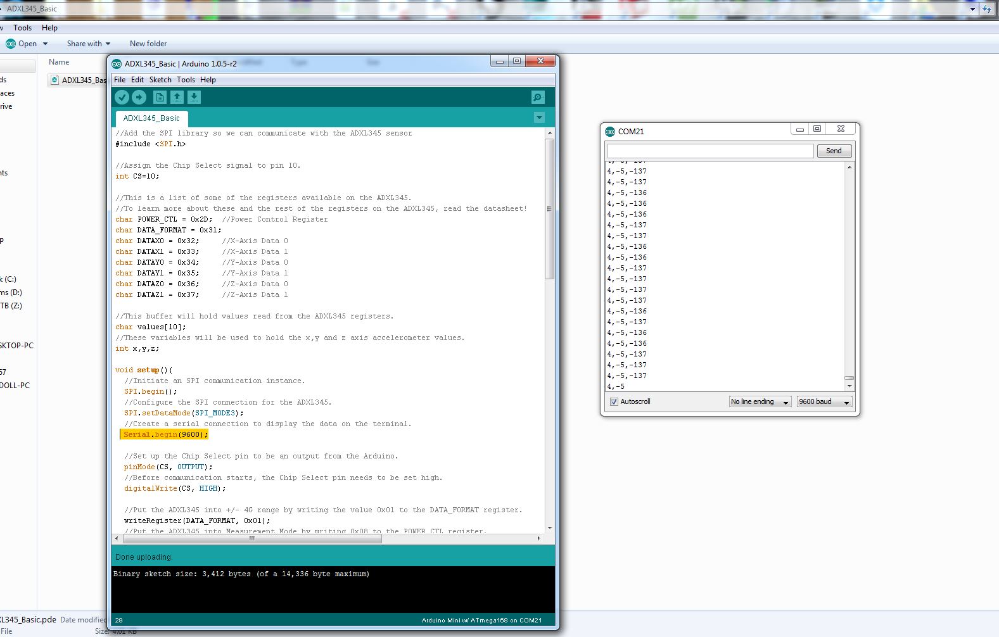Open the Sketch menu
Viewport: 999px width, 637px height.
pos(160,80)
